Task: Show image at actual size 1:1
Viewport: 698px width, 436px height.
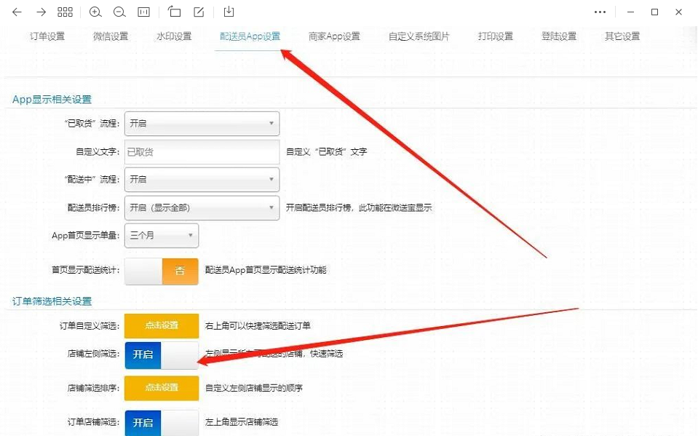Action: click(143, 12)
